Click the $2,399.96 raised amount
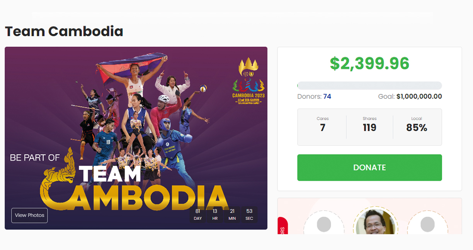The height and width of the screenshot is (250, 473). click(x=369, y=64)
